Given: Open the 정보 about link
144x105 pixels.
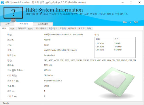Looking at the screenshot, I should pyautogui.click(x=136, y=22).
